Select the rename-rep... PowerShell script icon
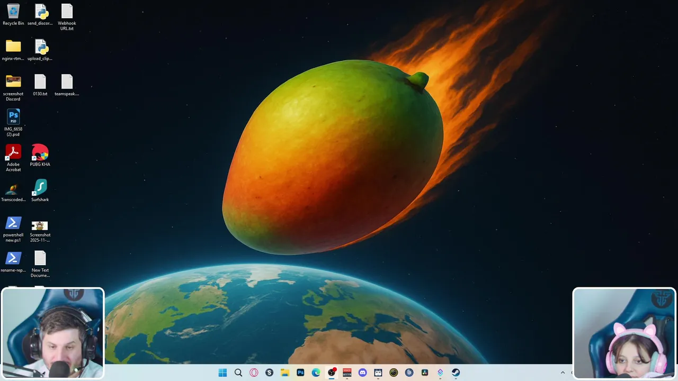Screen dimensions: 678x381 click(x=13, y=262)
